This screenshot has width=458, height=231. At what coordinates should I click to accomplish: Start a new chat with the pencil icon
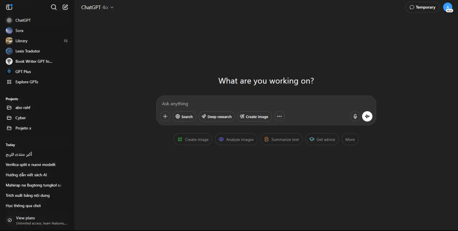tap(65, 7)
